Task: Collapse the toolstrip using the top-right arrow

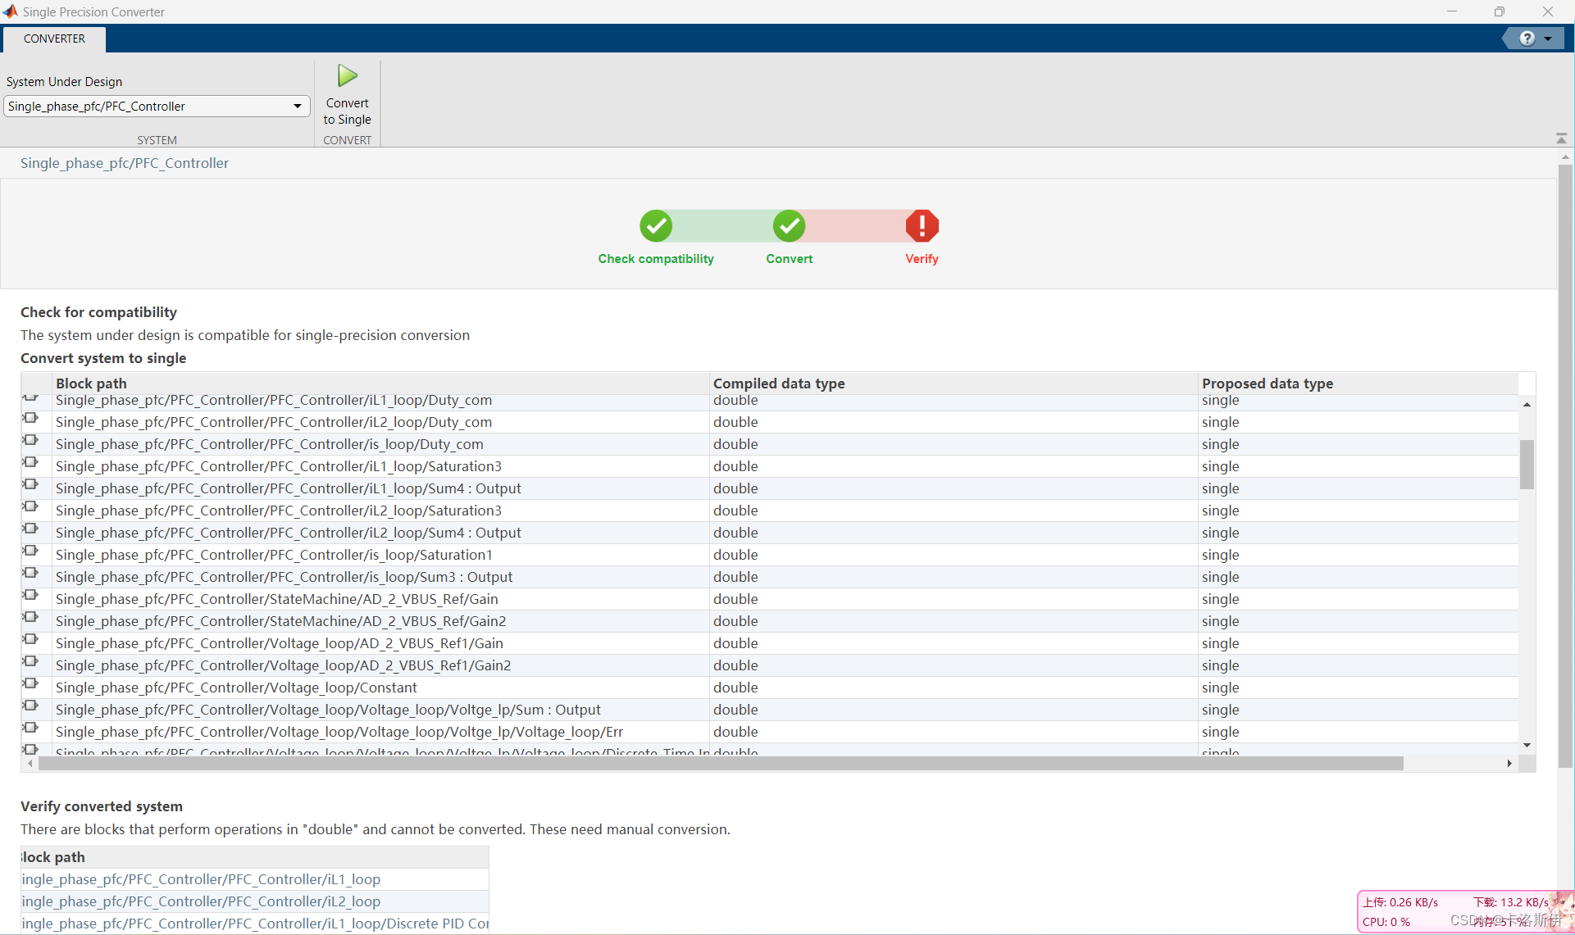Action: [1561, 138]
